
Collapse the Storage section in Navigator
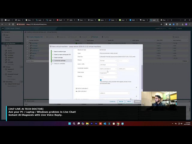(x=2, y=67)
